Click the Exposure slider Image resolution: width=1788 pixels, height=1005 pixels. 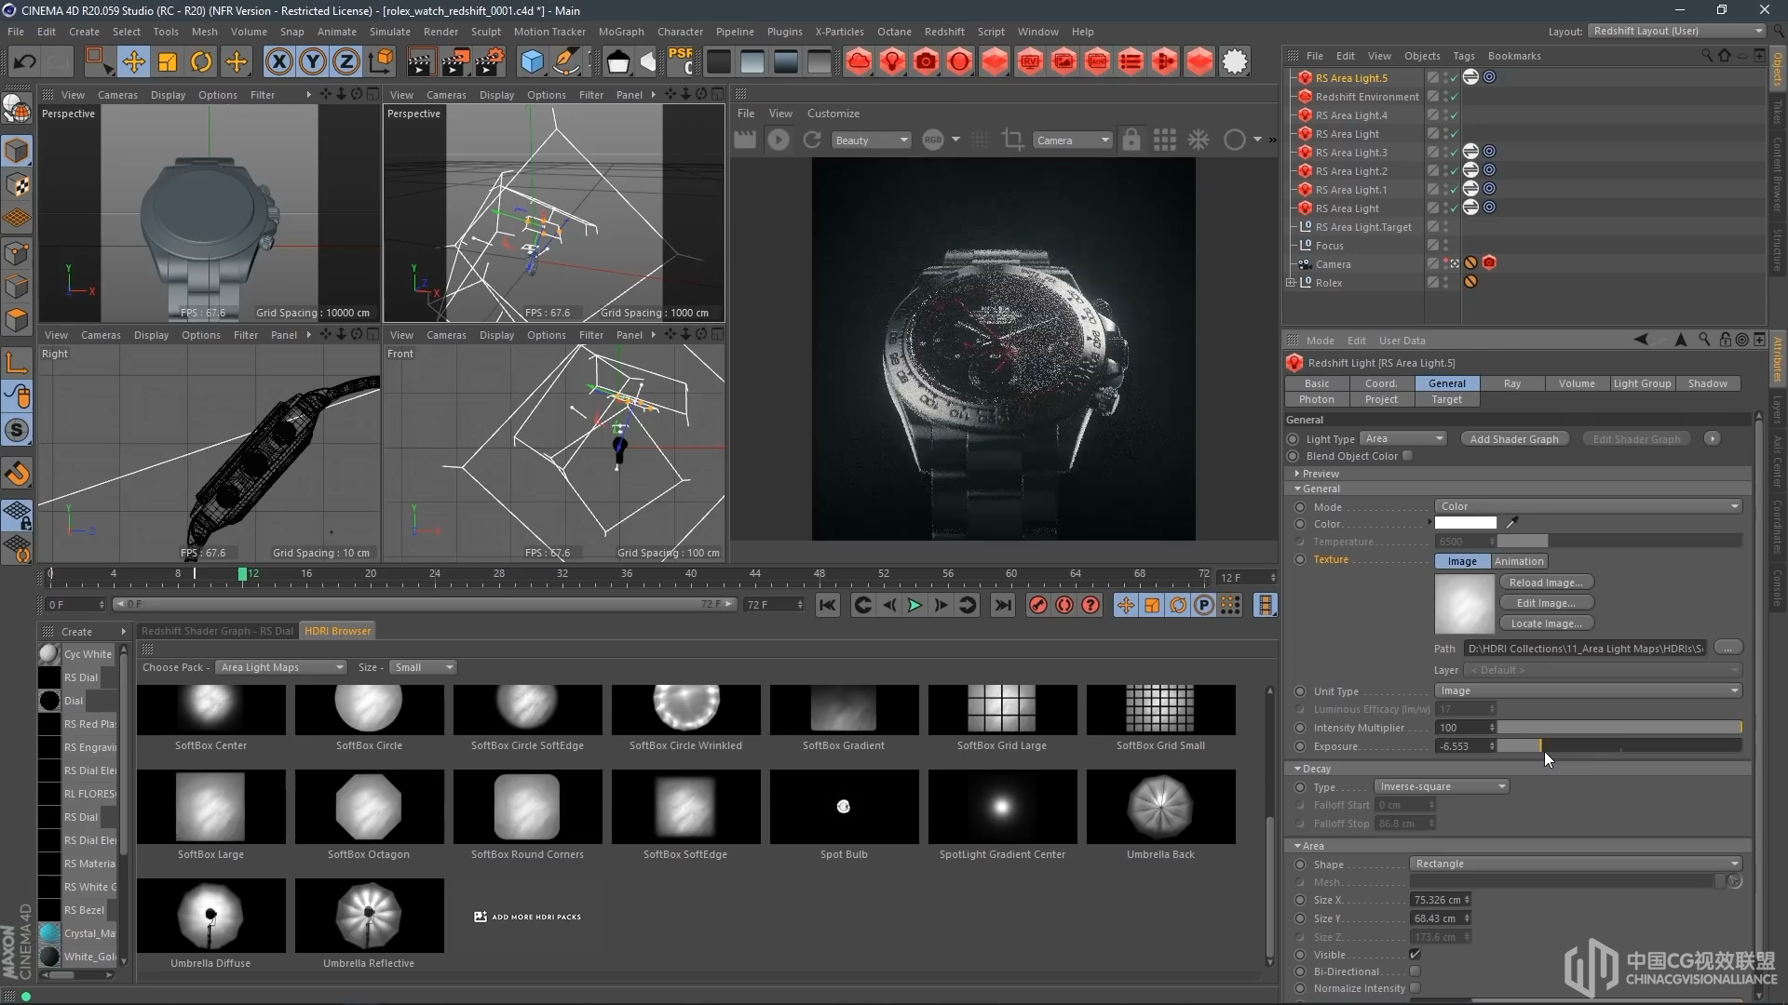point(1619,746)
